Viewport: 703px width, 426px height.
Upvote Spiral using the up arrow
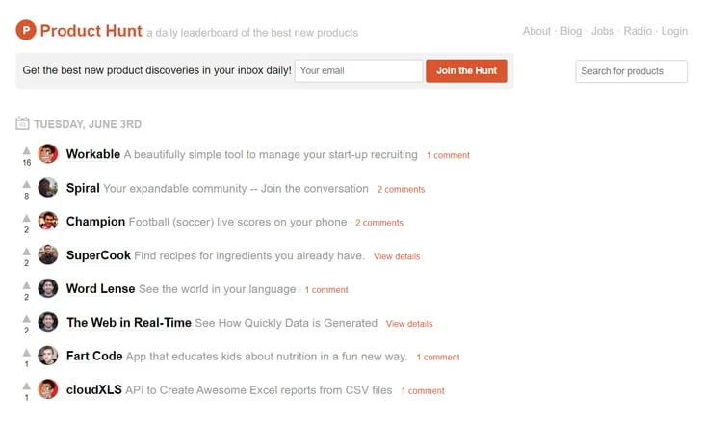[27, 184]
